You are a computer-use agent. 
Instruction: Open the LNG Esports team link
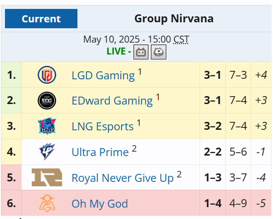[x=103, y=126]
